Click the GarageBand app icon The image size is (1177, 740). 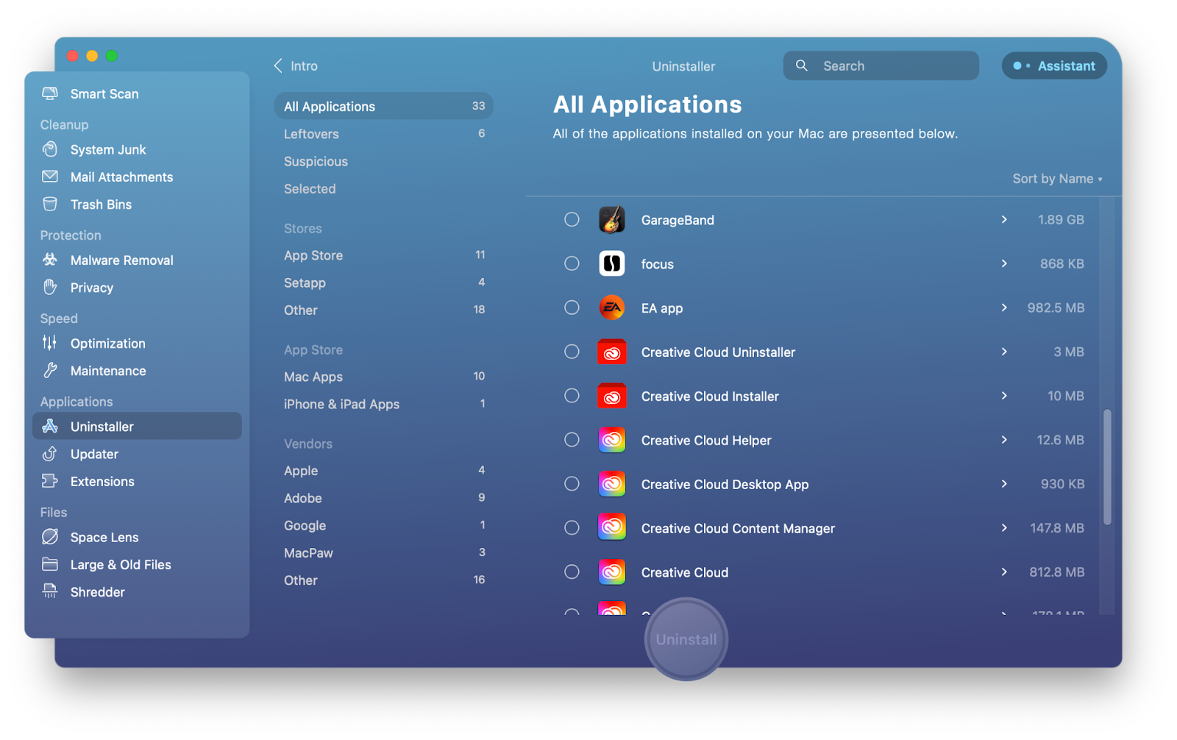pyautogui.click(x=612, y=219)
